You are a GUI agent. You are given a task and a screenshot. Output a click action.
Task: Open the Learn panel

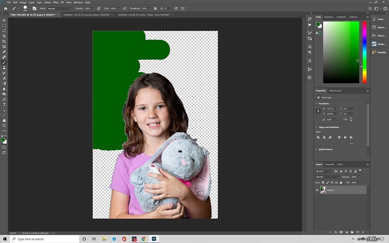[379, 19]
